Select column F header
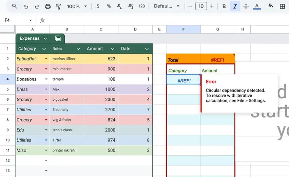Viewport: 289px width, 177px height. click(x=184, y=29)
